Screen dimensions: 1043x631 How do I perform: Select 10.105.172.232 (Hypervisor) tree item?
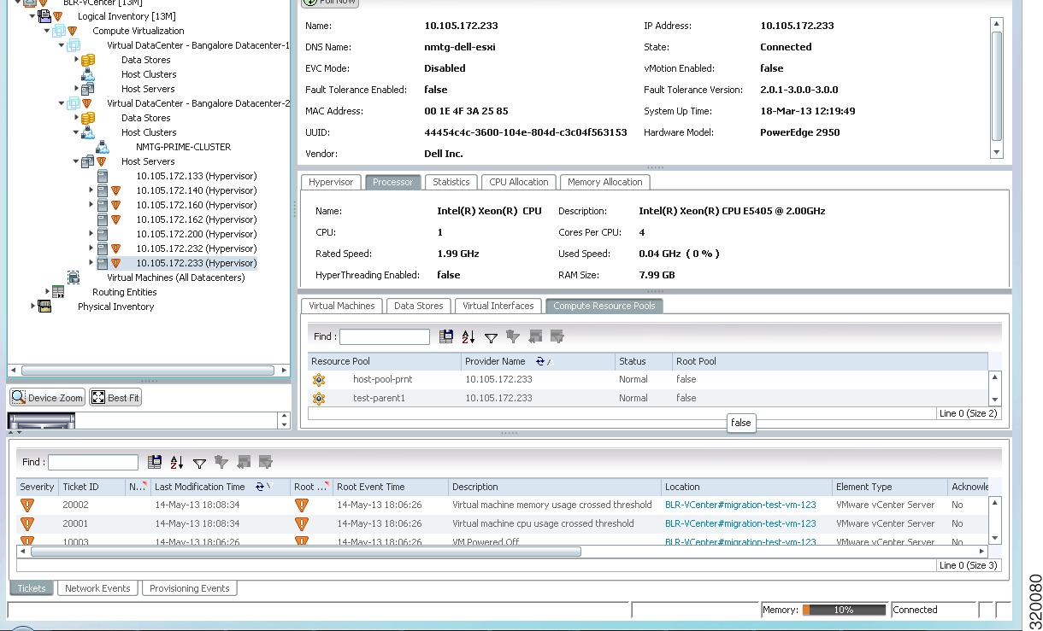(x=196, y=248)
